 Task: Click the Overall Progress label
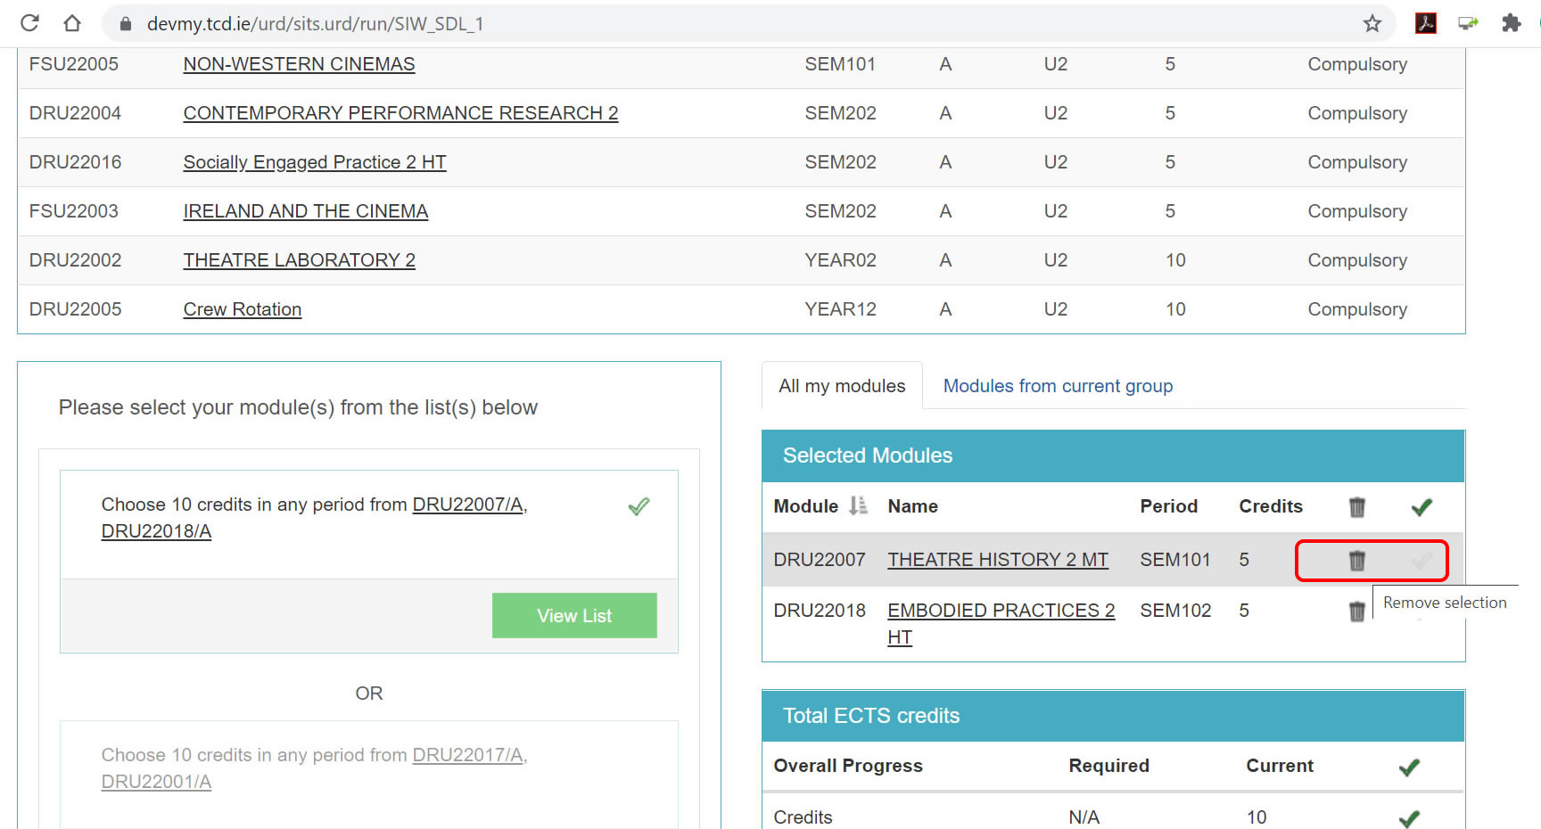click(847, 766)
